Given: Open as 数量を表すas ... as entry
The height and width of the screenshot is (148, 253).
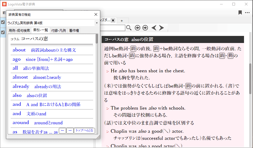Looking at the screenshot, I should point(35,132).
